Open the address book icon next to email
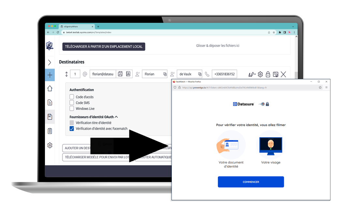Screen dimensions: 337x203 pos(128,74)
